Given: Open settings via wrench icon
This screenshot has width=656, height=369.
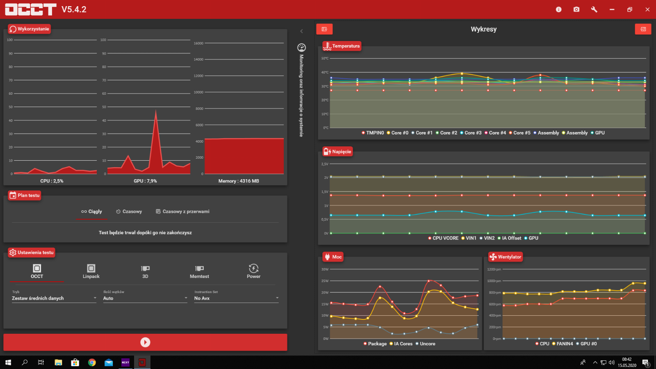Looking at the screenshot, I should point(594,9).
